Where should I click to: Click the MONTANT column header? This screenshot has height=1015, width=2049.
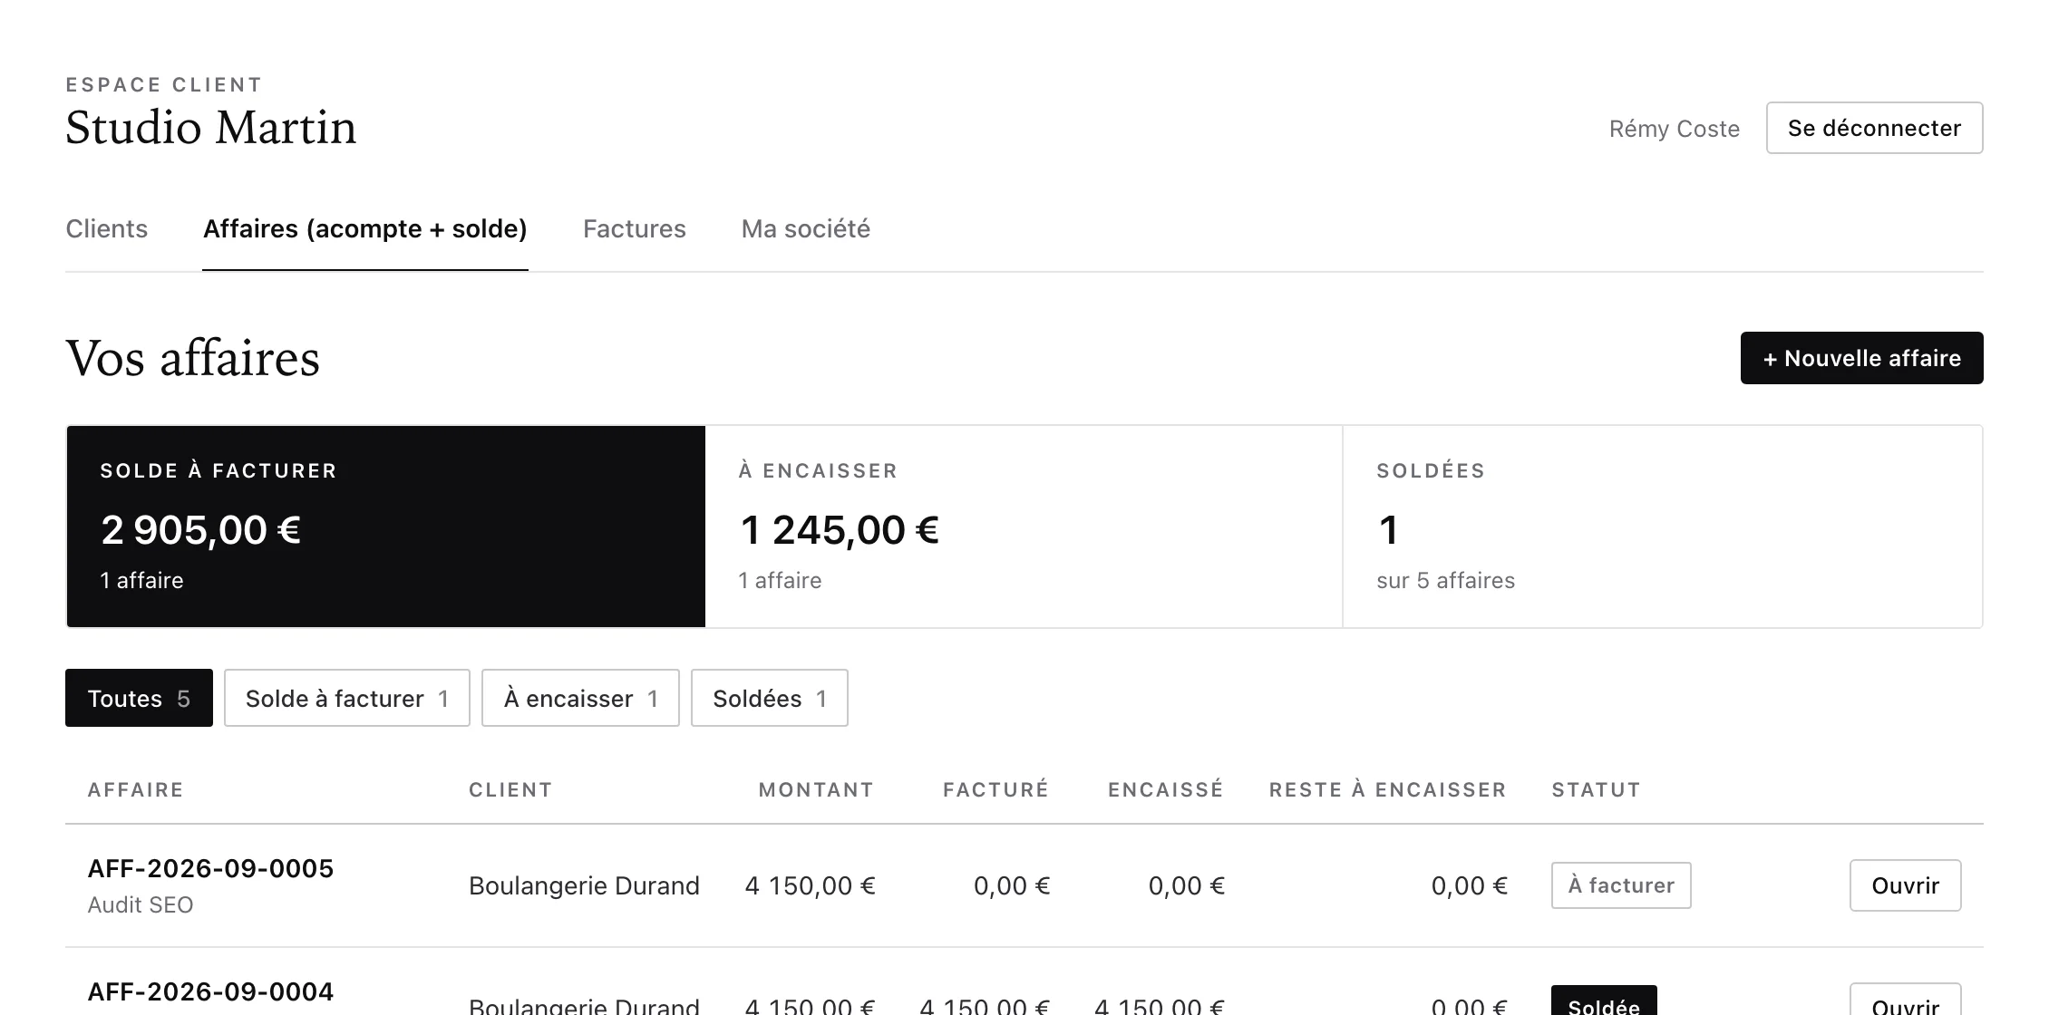[816, 789]
